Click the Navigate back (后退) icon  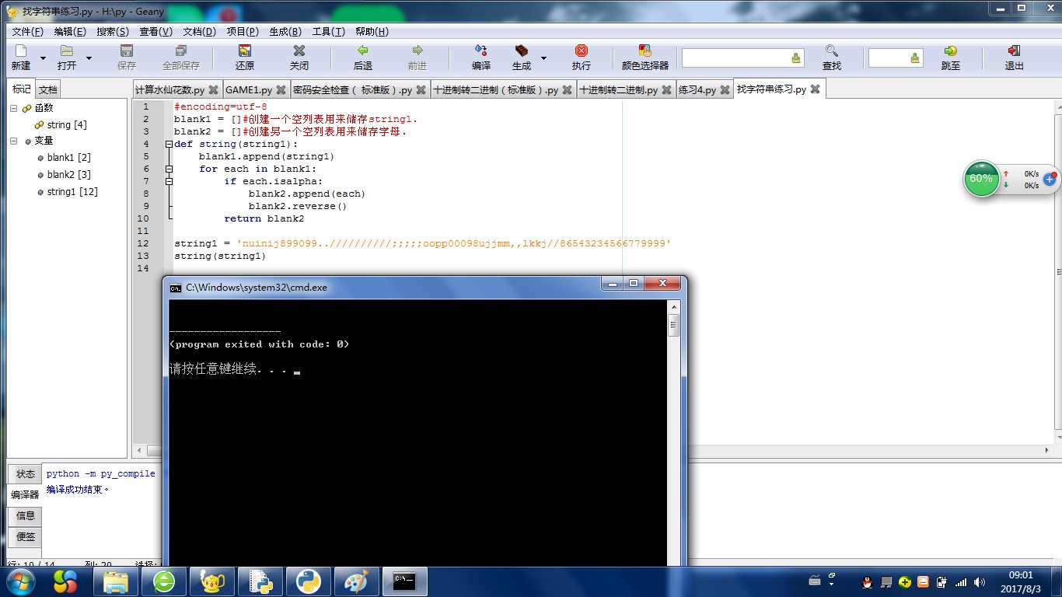tap(362, 51)
